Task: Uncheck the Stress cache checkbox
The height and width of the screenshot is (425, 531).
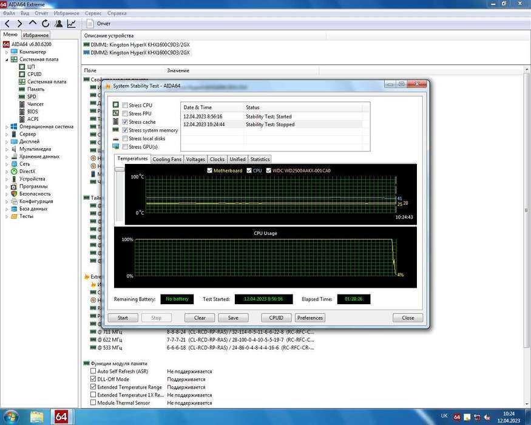Action: (x=125, y=122)
